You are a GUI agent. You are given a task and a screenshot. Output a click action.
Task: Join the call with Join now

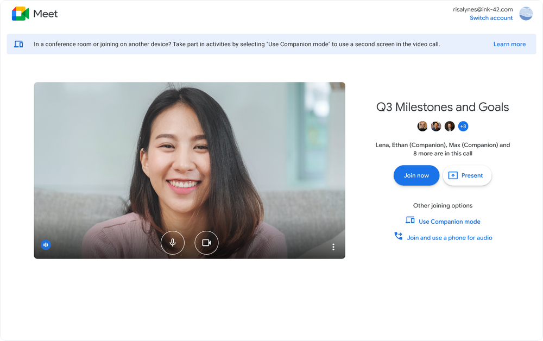tap(416, 175)
